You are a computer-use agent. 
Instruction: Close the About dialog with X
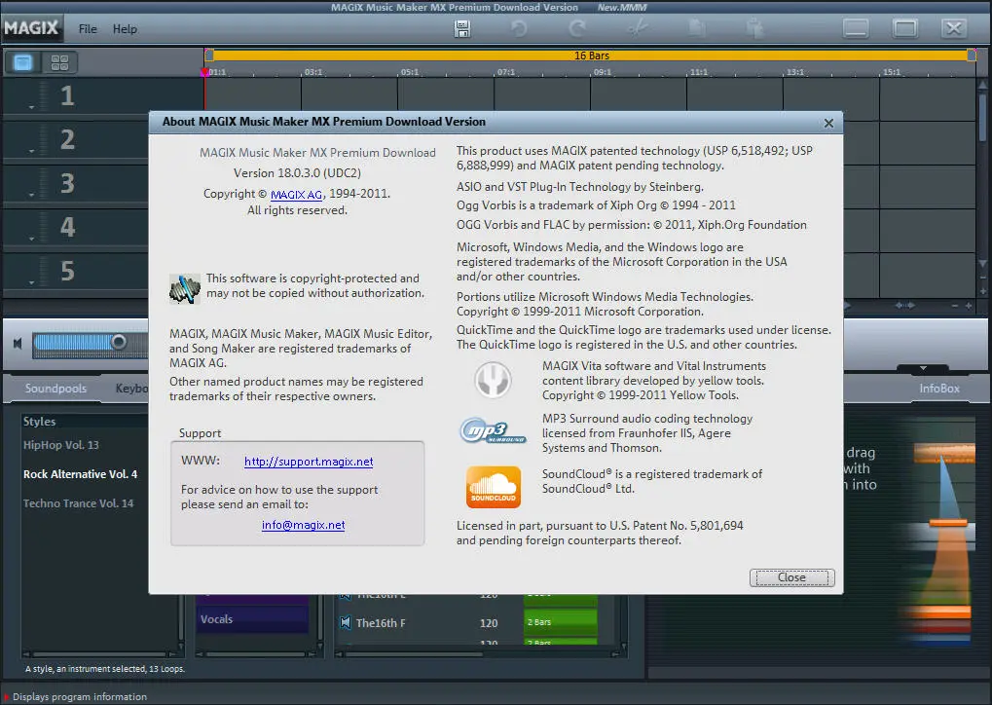point(828,123)
